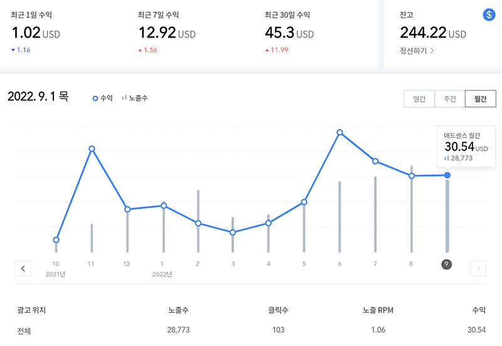
Task: Click the blue dollar sign icon
Action: point(489,14)
